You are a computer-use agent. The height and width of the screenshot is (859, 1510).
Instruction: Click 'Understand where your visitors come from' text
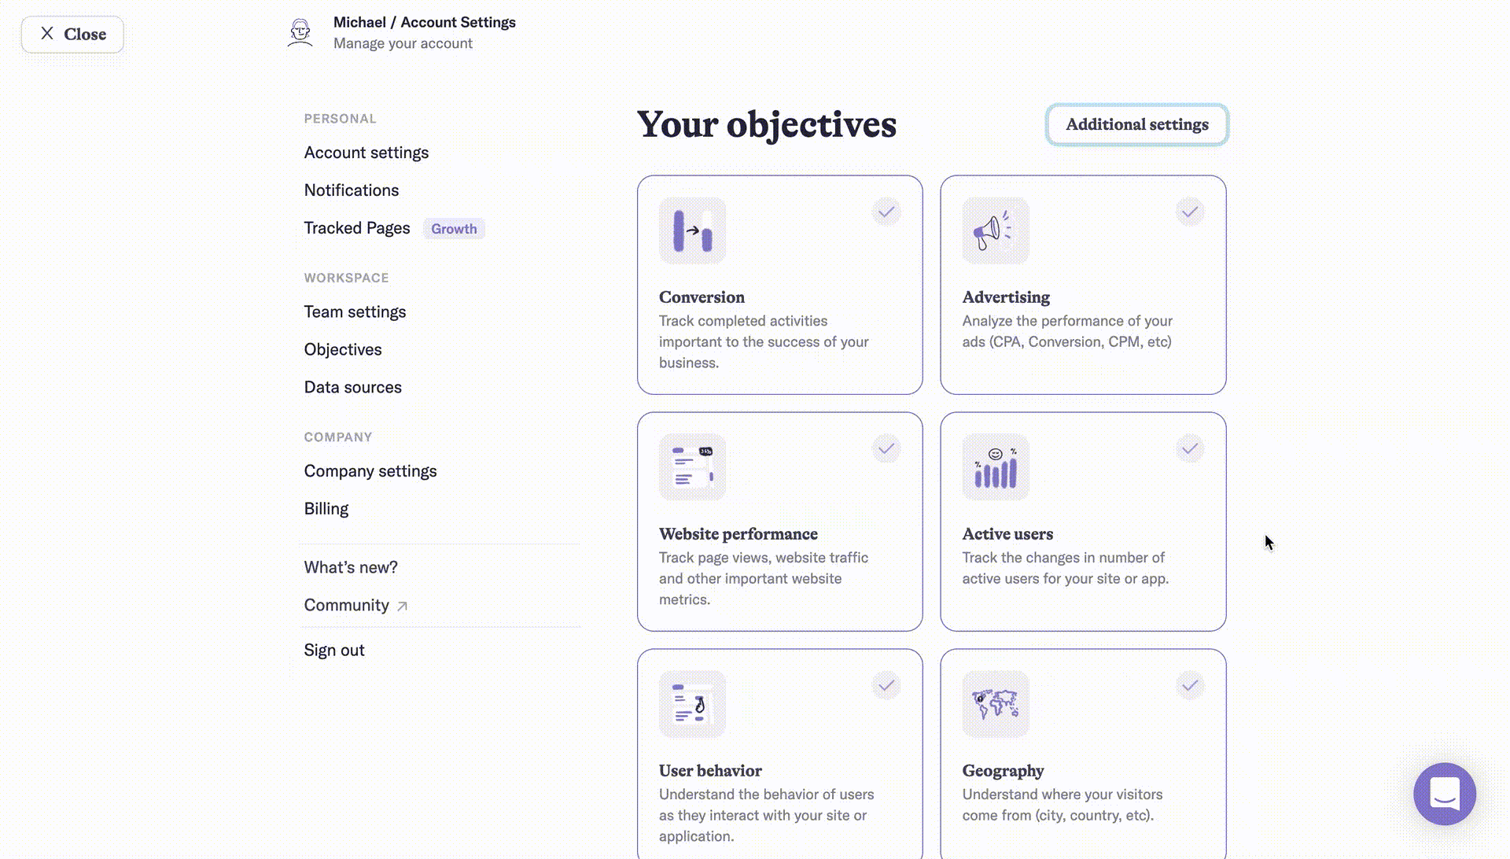[x=1062, y=805]
